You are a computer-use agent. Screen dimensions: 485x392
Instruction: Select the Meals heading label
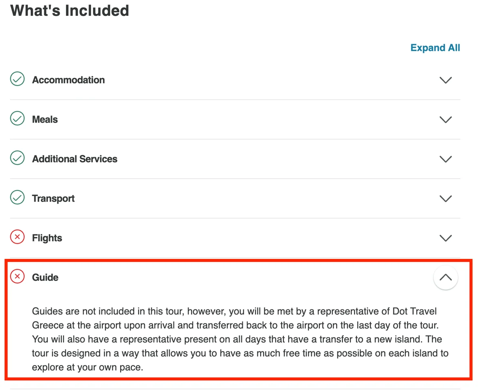(x=45, y=119)
